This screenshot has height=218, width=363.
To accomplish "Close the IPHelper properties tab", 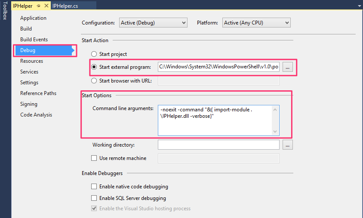I will coord(46,6).
